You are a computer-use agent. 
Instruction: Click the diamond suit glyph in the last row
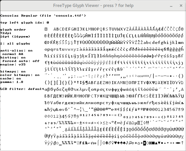point(118,143)
